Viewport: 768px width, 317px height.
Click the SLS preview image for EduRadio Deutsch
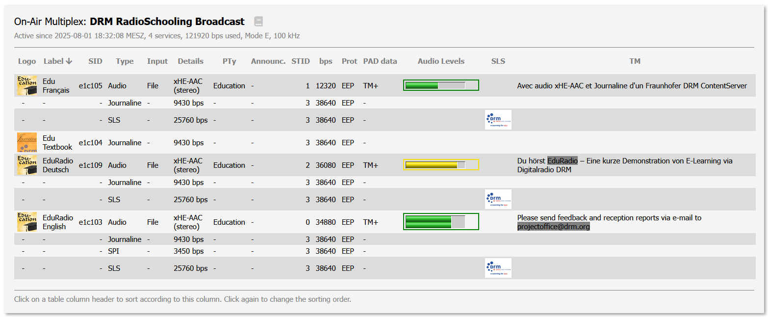tap(498, 199)
